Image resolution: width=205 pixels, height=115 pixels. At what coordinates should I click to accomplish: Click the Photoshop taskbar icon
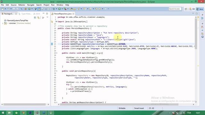tap(30, 113)
